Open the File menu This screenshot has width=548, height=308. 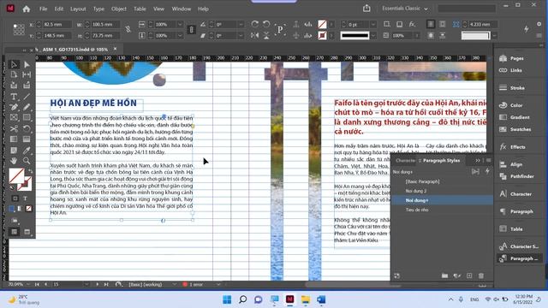tap(43, 9)
